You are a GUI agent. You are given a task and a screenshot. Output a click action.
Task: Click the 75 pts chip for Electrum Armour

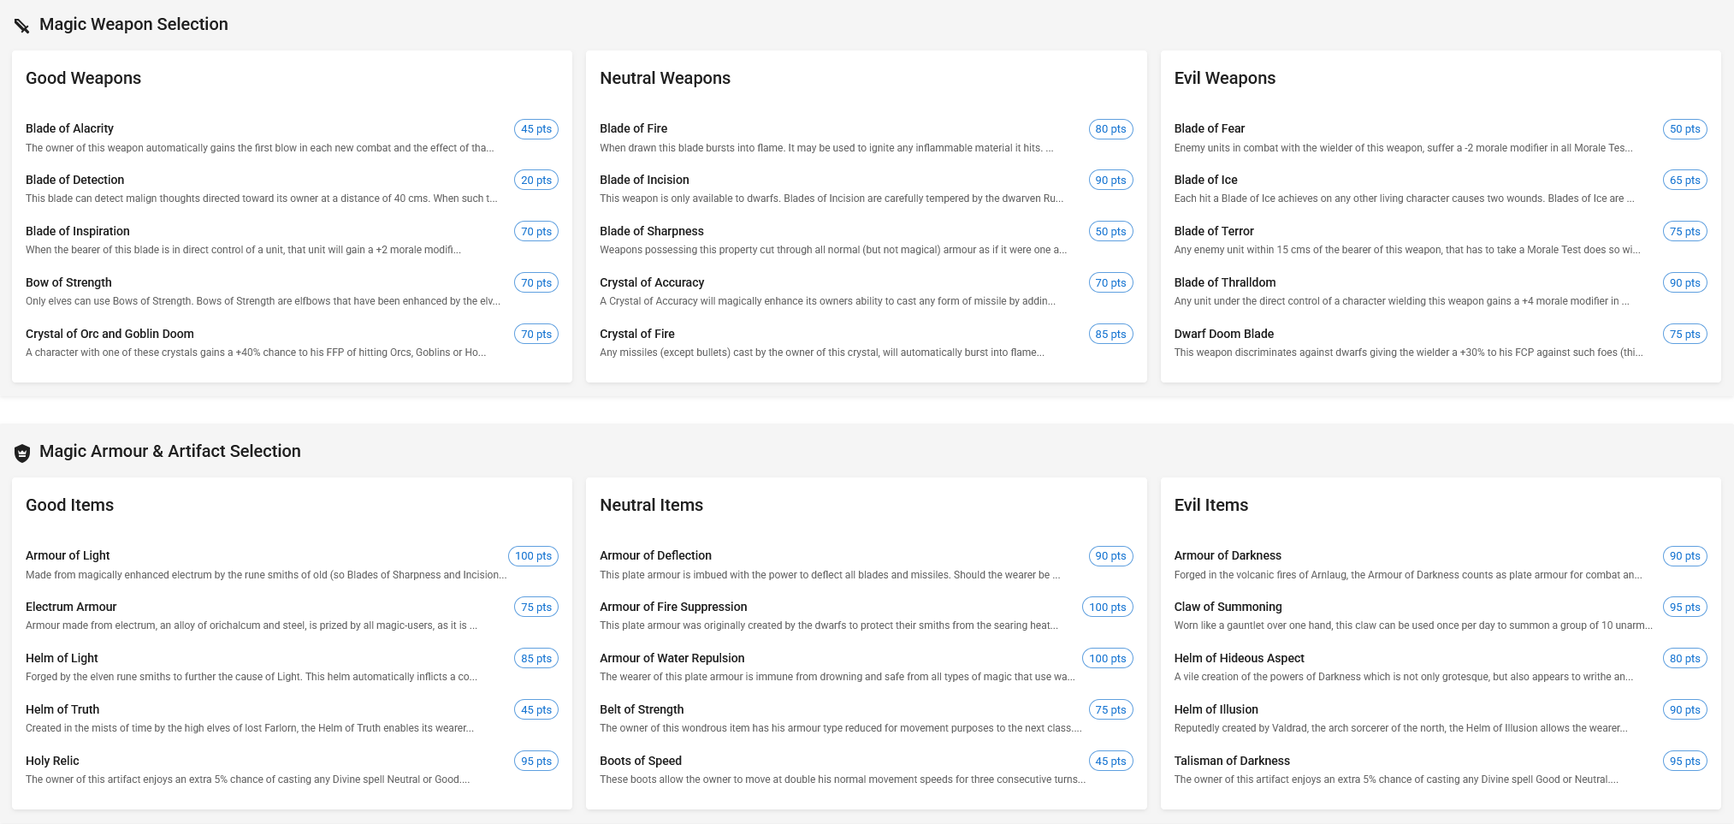click(536, 608)
